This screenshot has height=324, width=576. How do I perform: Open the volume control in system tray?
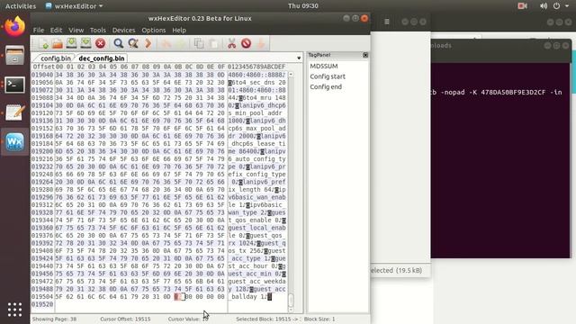[x=544, y=6]
